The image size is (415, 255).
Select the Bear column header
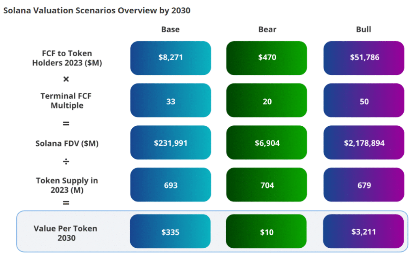tap(267, 29)
